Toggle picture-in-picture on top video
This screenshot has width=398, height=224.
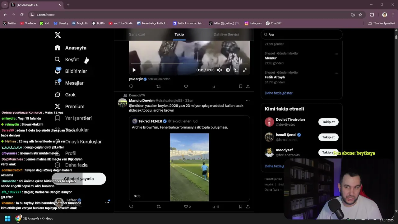coord(236,70)
